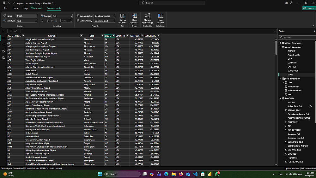Collapse date dimeension table

(281, 79)
